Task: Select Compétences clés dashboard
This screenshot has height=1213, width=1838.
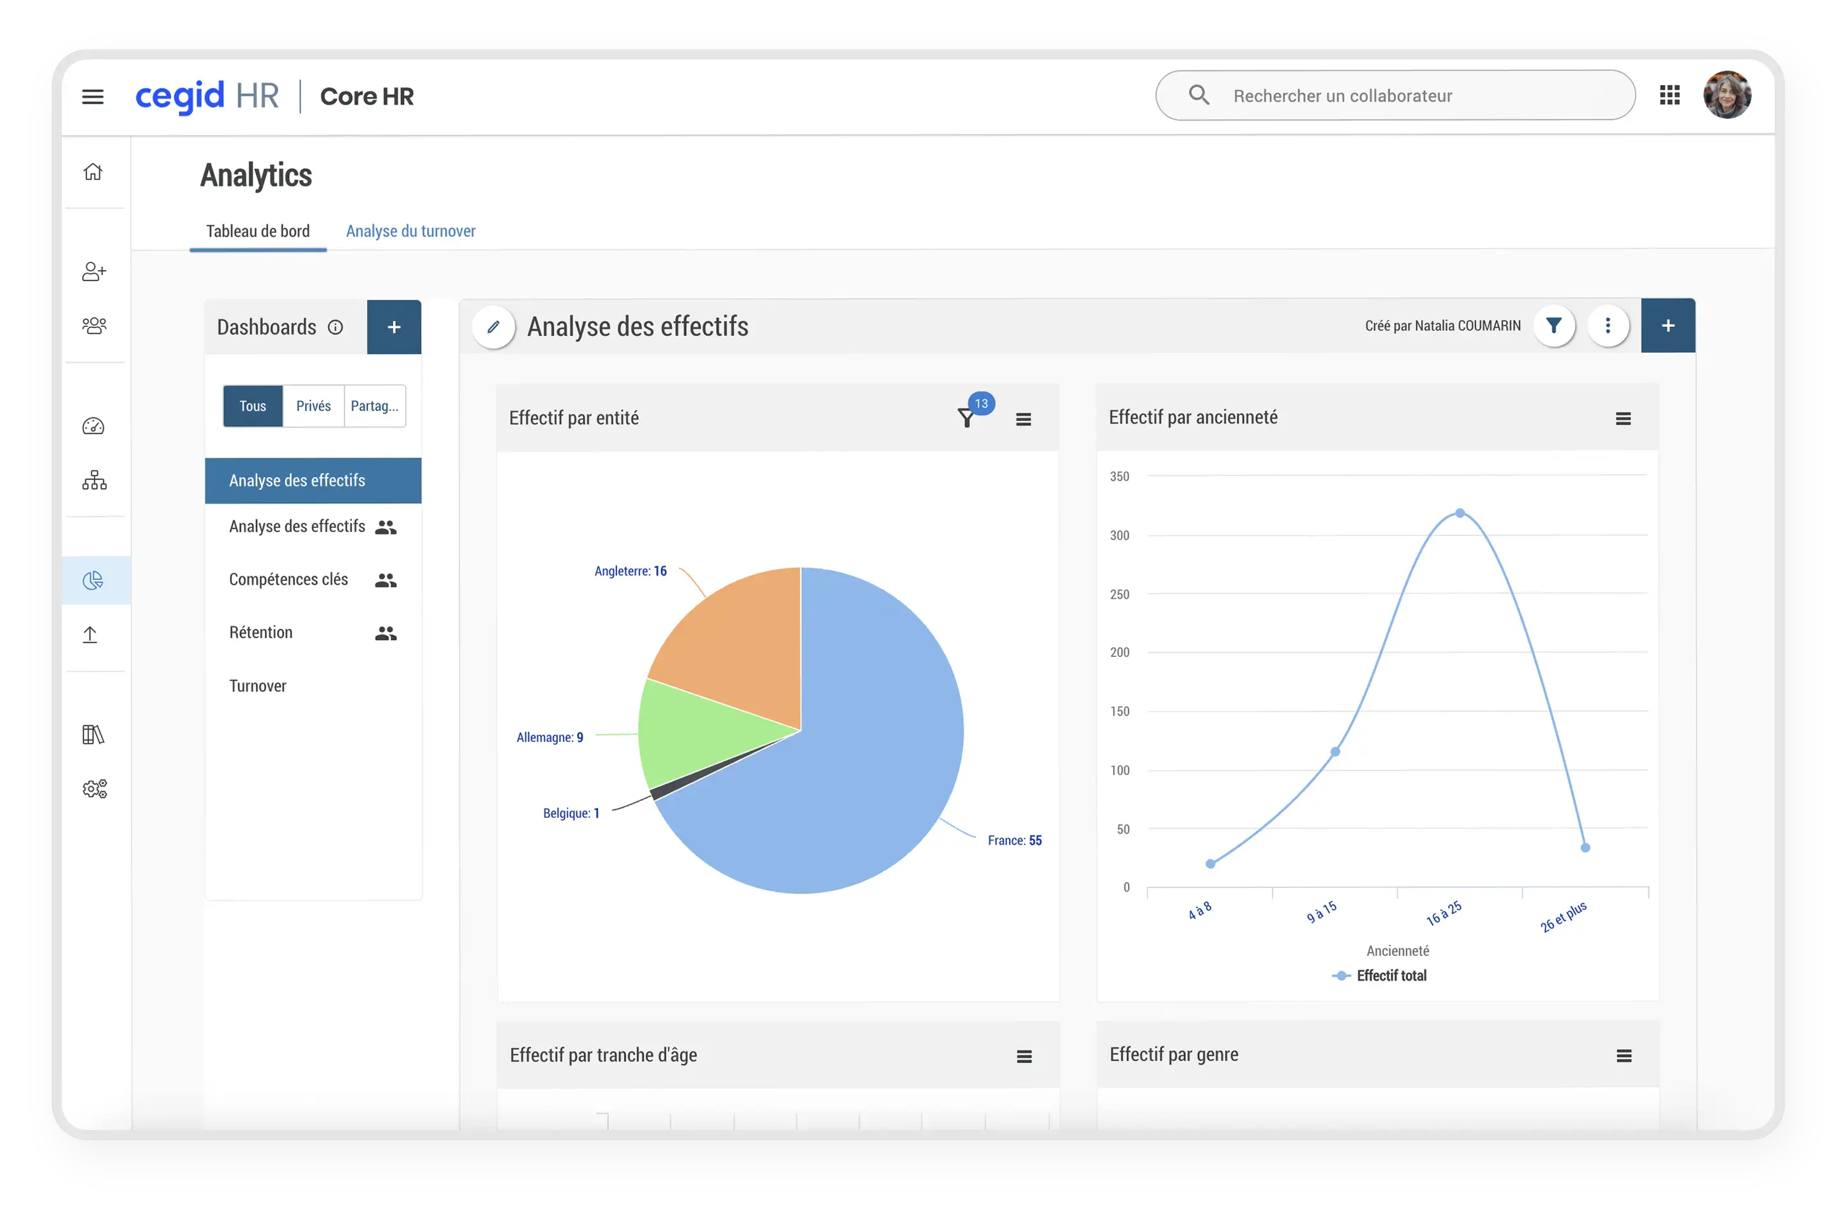Action: click(x=288, y=580)
